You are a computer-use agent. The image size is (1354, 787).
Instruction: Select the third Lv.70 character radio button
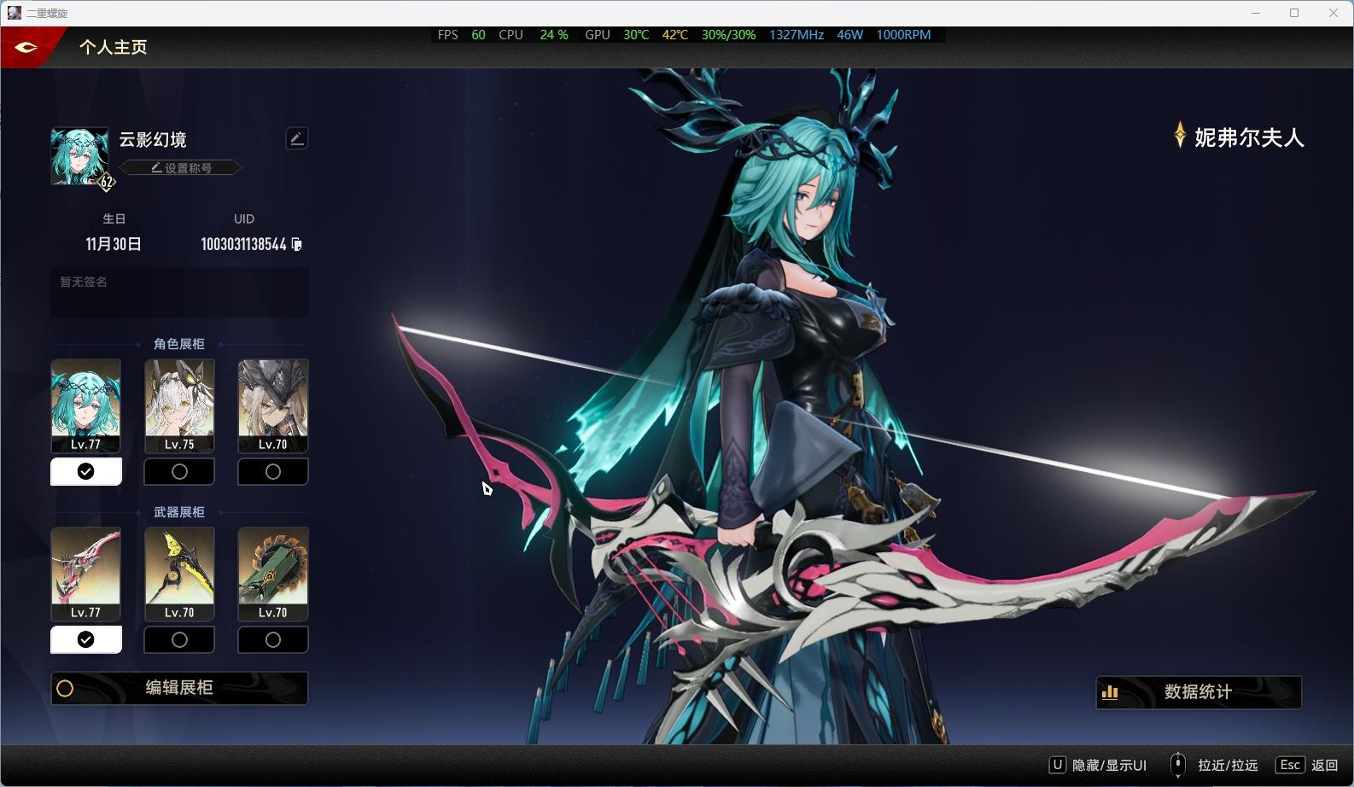(x=273, y=471)
